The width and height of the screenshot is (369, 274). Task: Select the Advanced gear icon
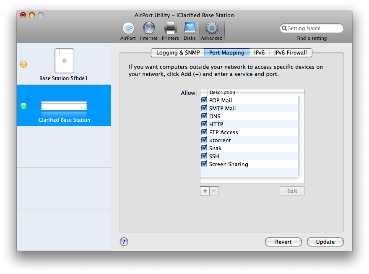coord(212,28)
